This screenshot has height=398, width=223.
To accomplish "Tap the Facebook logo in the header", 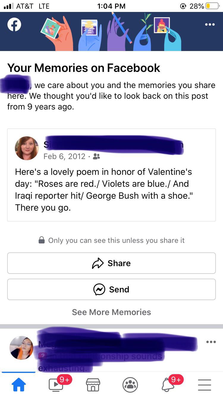I will [14, 25].
